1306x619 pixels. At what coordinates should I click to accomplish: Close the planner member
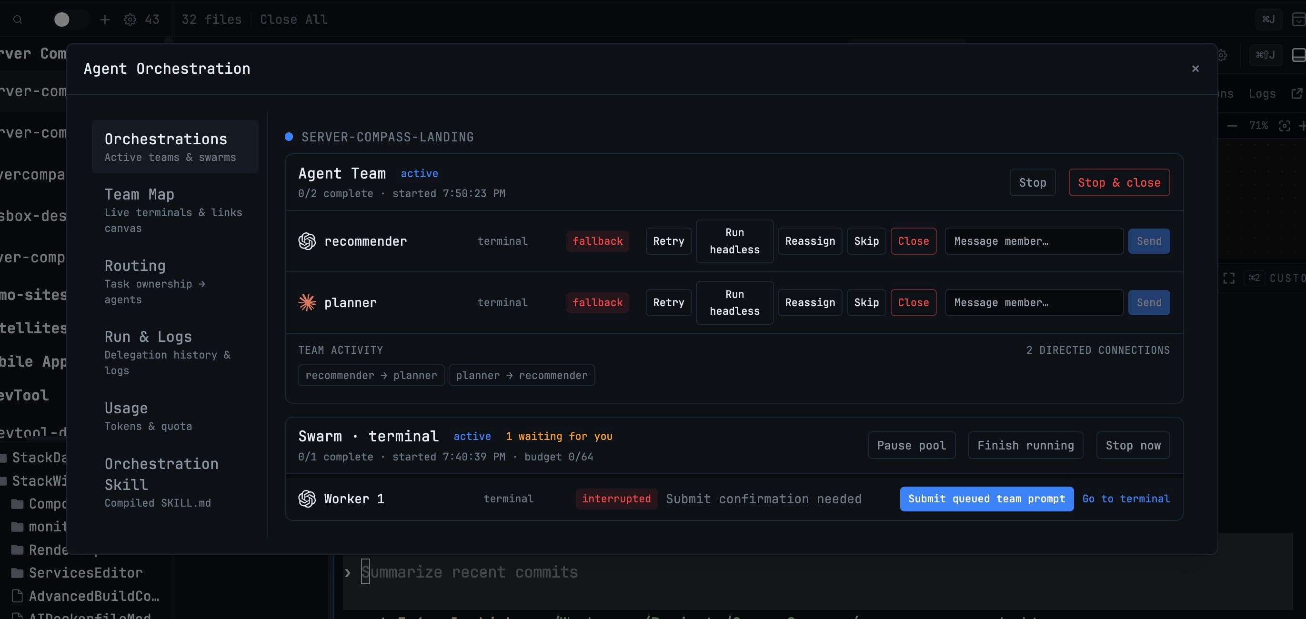pos(913,303)
